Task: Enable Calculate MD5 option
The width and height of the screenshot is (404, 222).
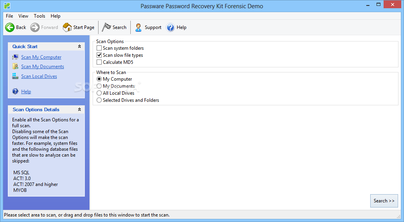Action: click(99, 62)
